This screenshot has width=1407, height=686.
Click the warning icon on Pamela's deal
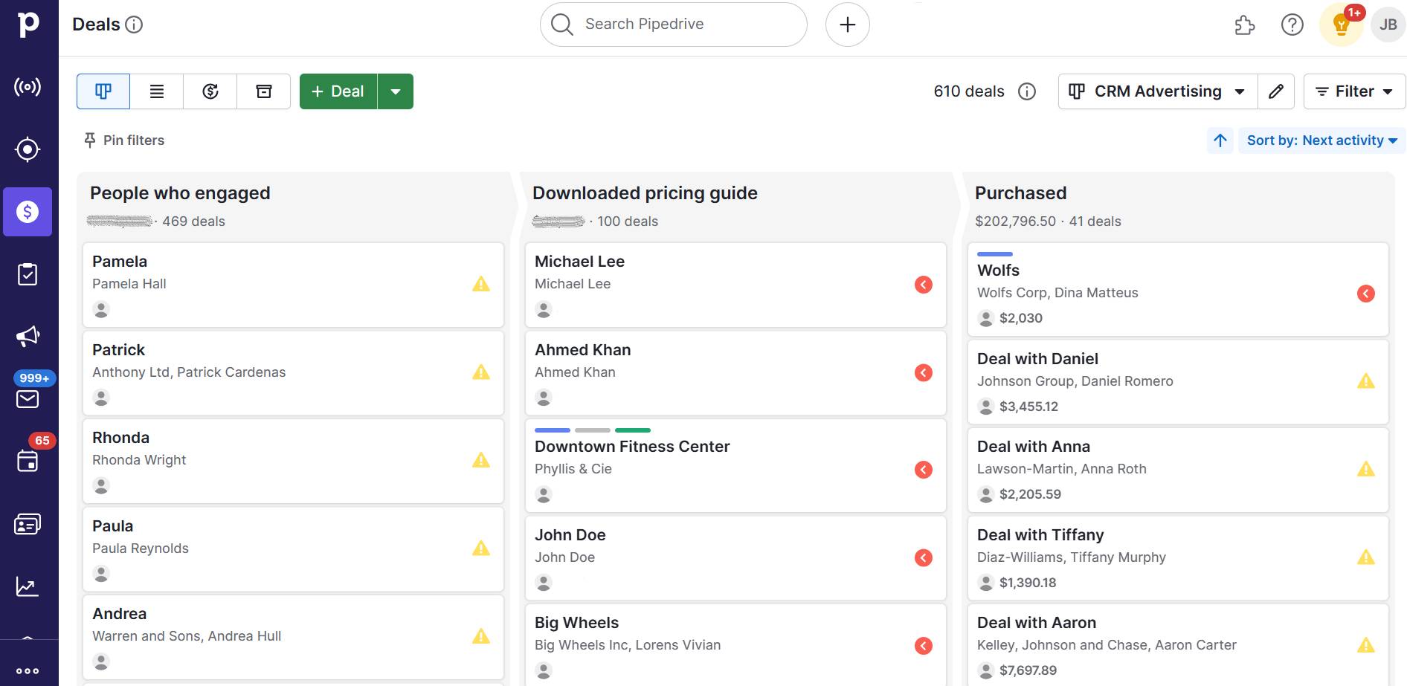(481, 285)
